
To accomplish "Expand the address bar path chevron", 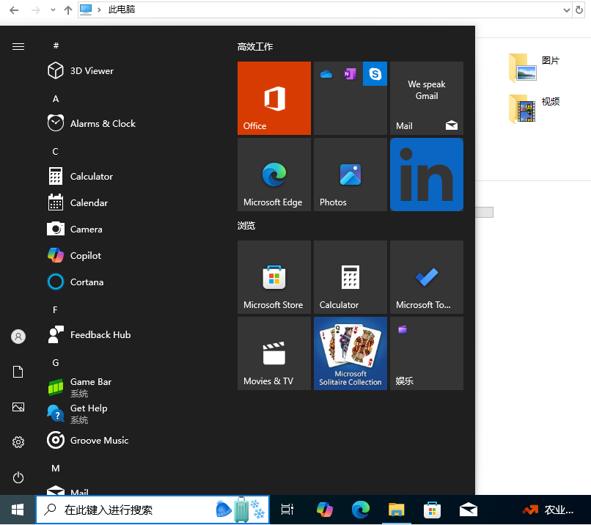I will (x=99, y=10).
